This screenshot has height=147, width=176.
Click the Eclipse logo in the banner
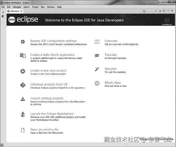(23, 20)
